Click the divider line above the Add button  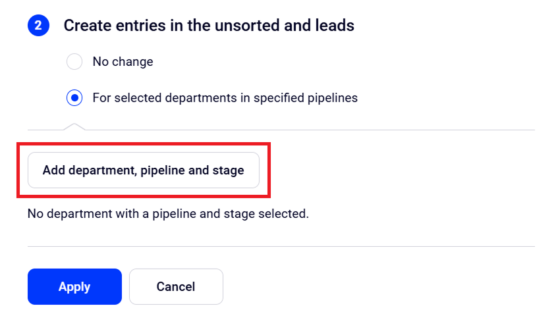coord(310,130)
